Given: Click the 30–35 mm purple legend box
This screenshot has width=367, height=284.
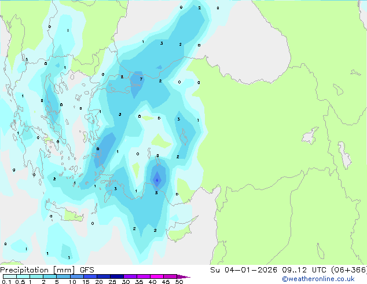Looking at the screenshot, I should pos(130,276).
